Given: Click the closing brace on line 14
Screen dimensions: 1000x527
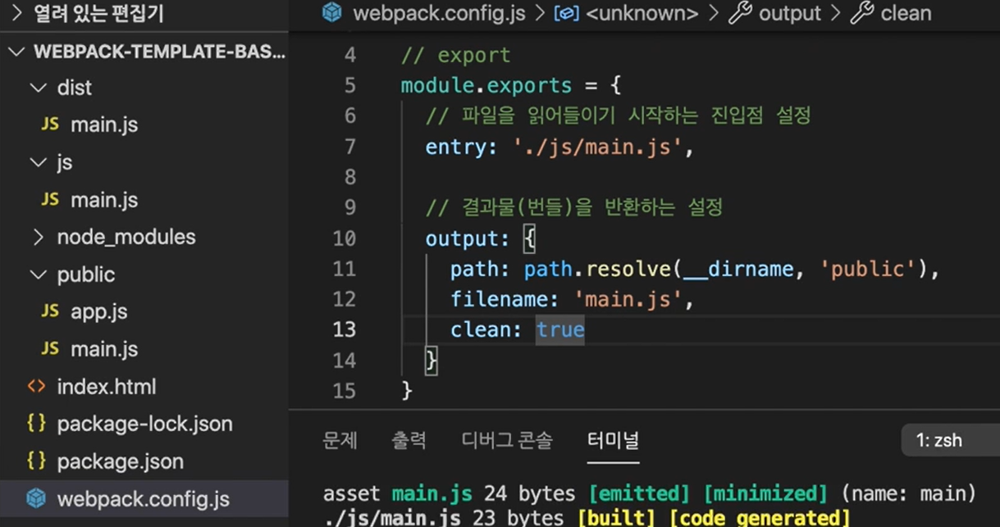Looking at the screenshot, I should click(432, 360).
